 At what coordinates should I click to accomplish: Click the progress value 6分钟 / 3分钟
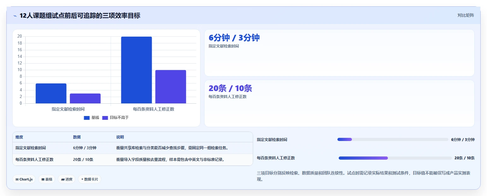point(463,140)
